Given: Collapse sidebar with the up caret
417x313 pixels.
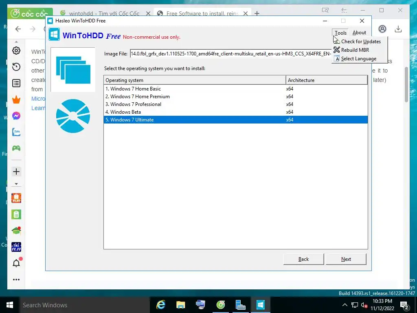Looking at the screenshot, I should click(x=16, y=42).
